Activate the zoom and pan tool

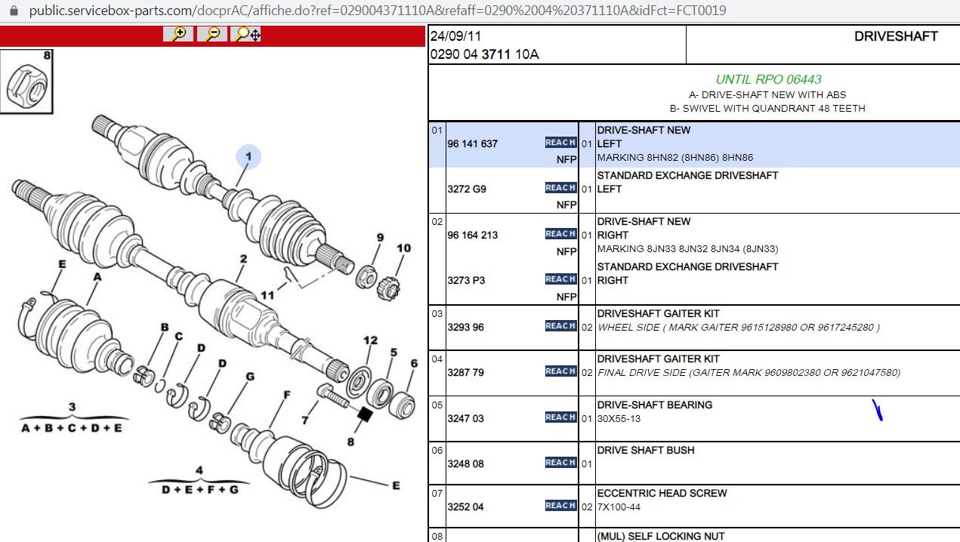tap(247, 34)
